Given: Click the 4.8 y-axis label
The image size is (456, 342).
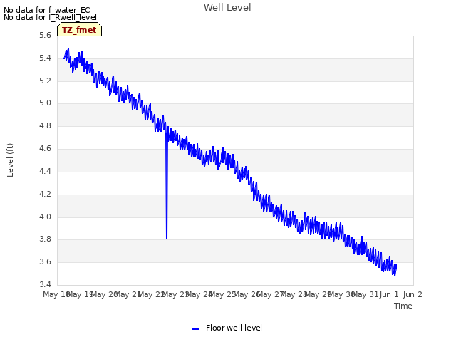Looking at the screenshot, I should (x=45, y=125).
